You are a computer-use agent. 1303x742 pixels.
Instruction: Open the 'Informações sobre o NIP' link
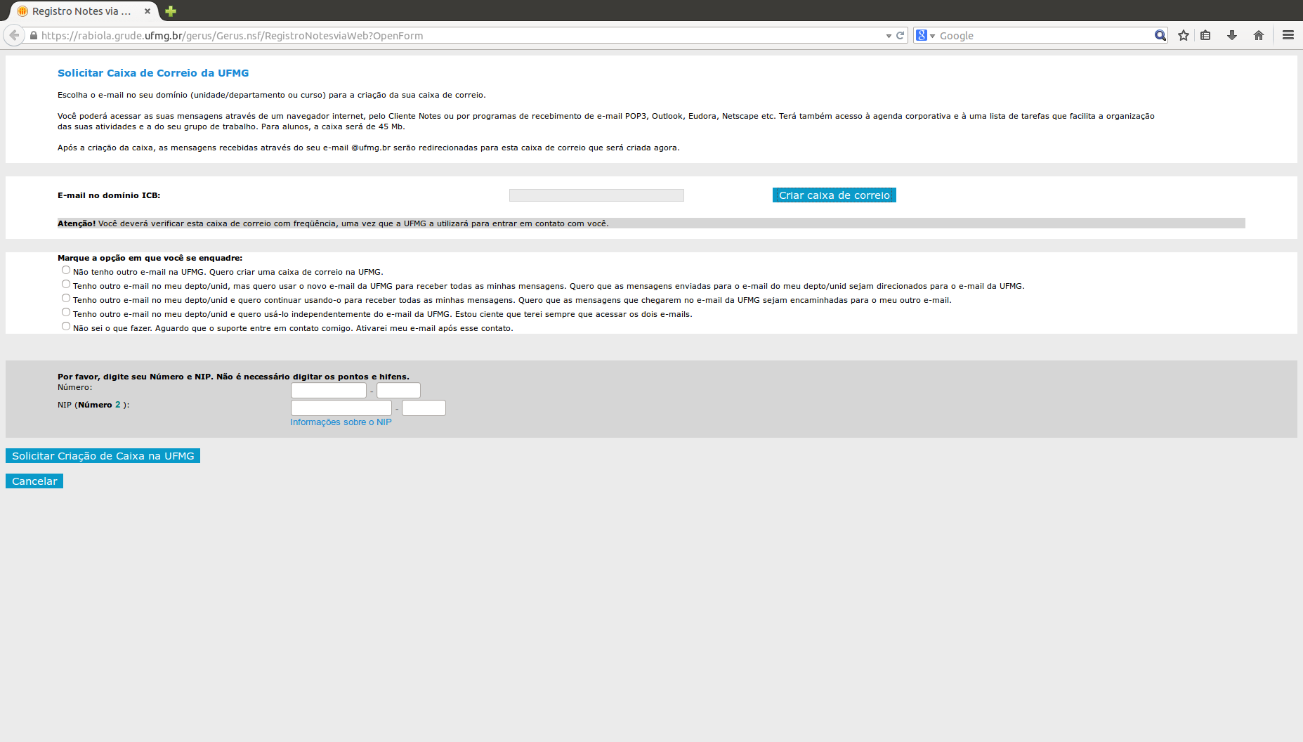pyautogui.click(x=341, y=422)
